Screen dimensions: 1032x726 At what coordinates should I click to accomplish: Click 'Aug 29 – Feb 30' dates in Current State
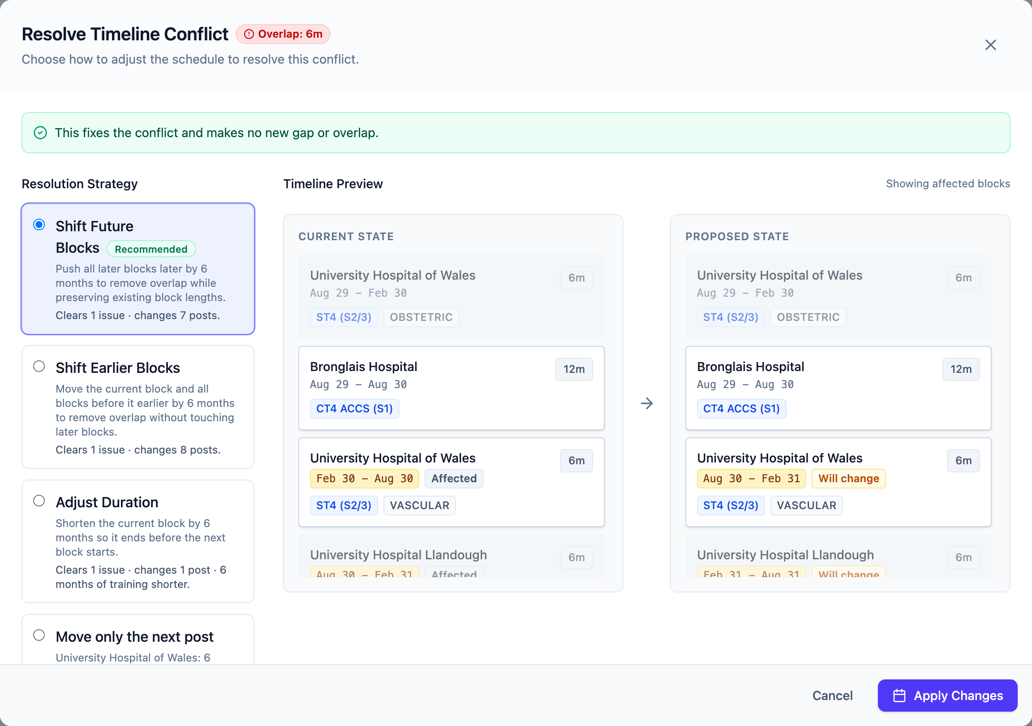pos(358,293)
